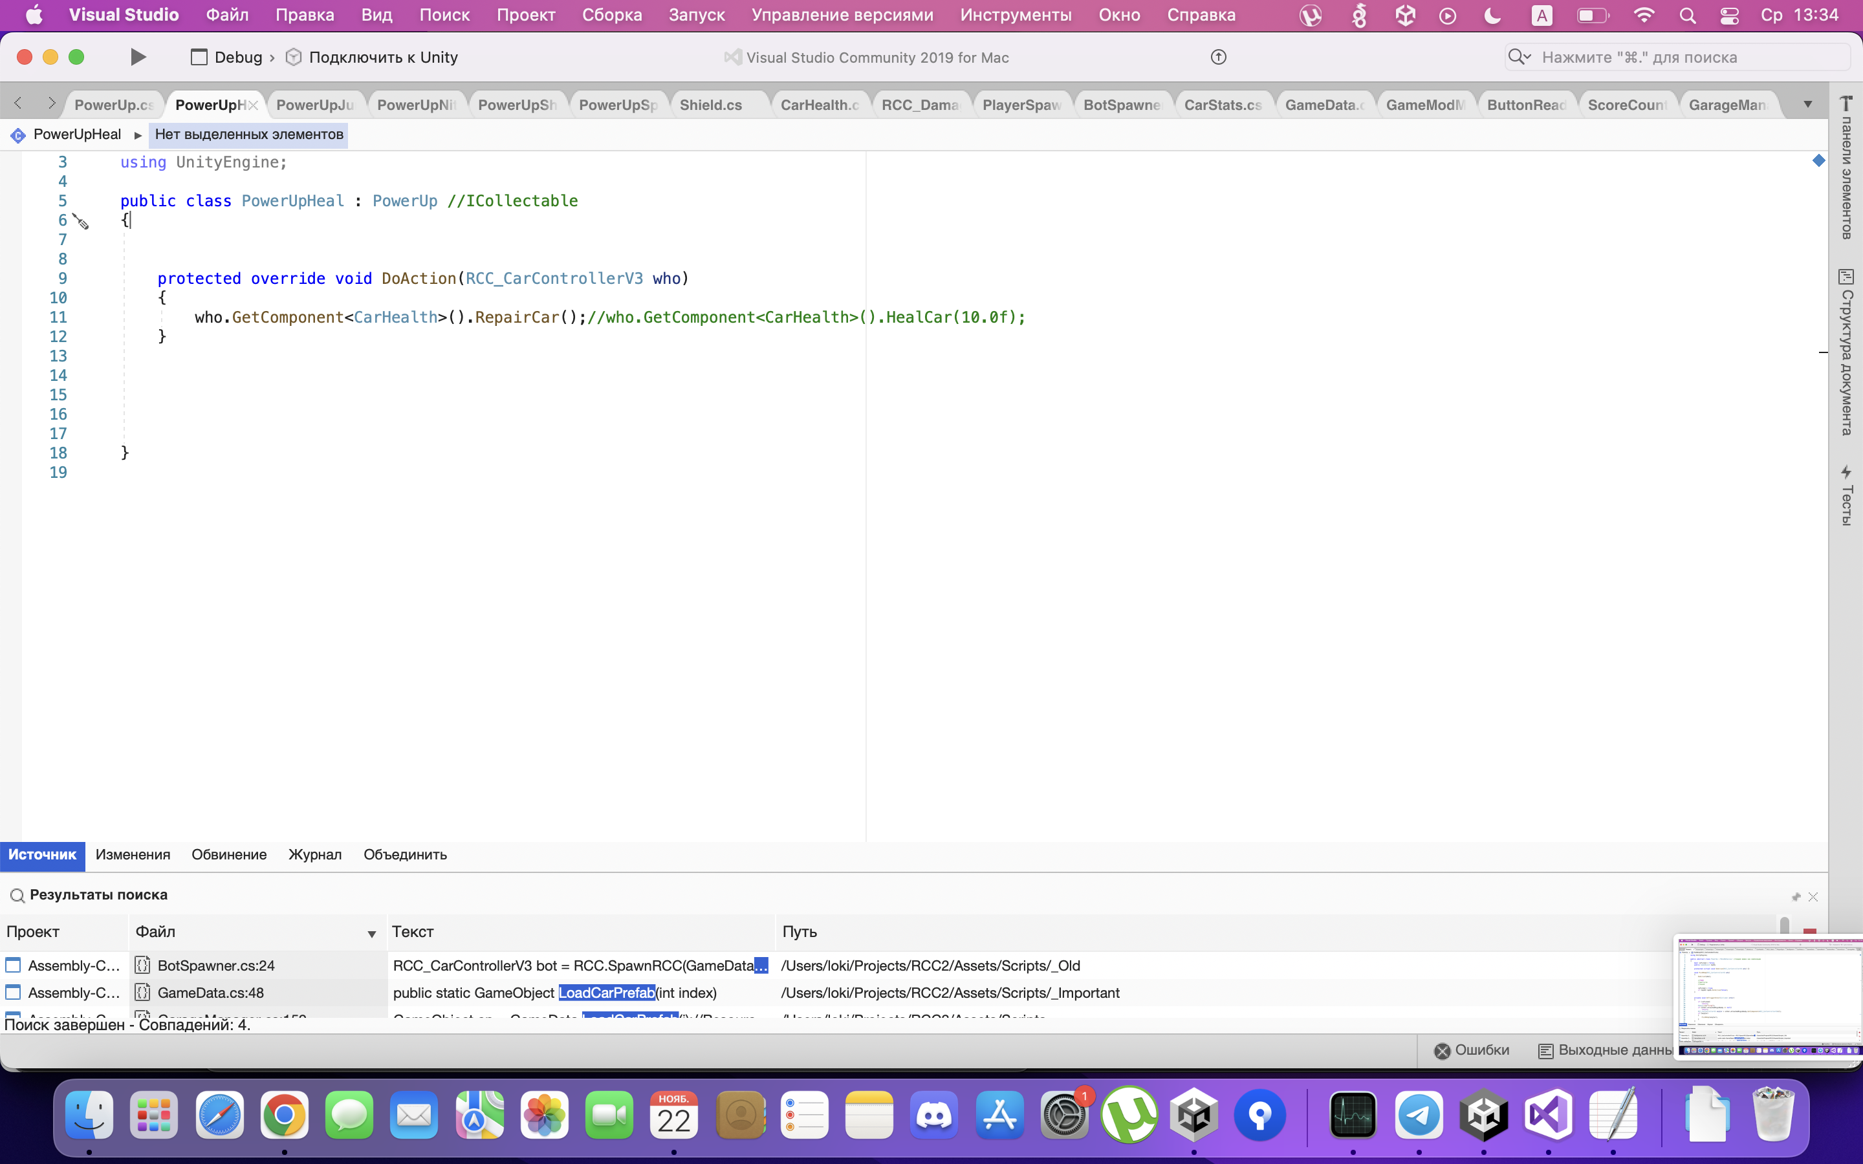Screen dimensions: 1863x1164
Task: Switch to the Изменения view tab
Action: (133, 854)
